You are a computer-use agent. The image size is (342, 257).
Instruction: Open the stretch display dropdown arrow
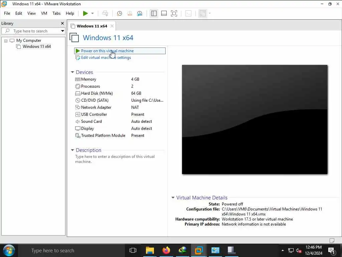(210, 13)
